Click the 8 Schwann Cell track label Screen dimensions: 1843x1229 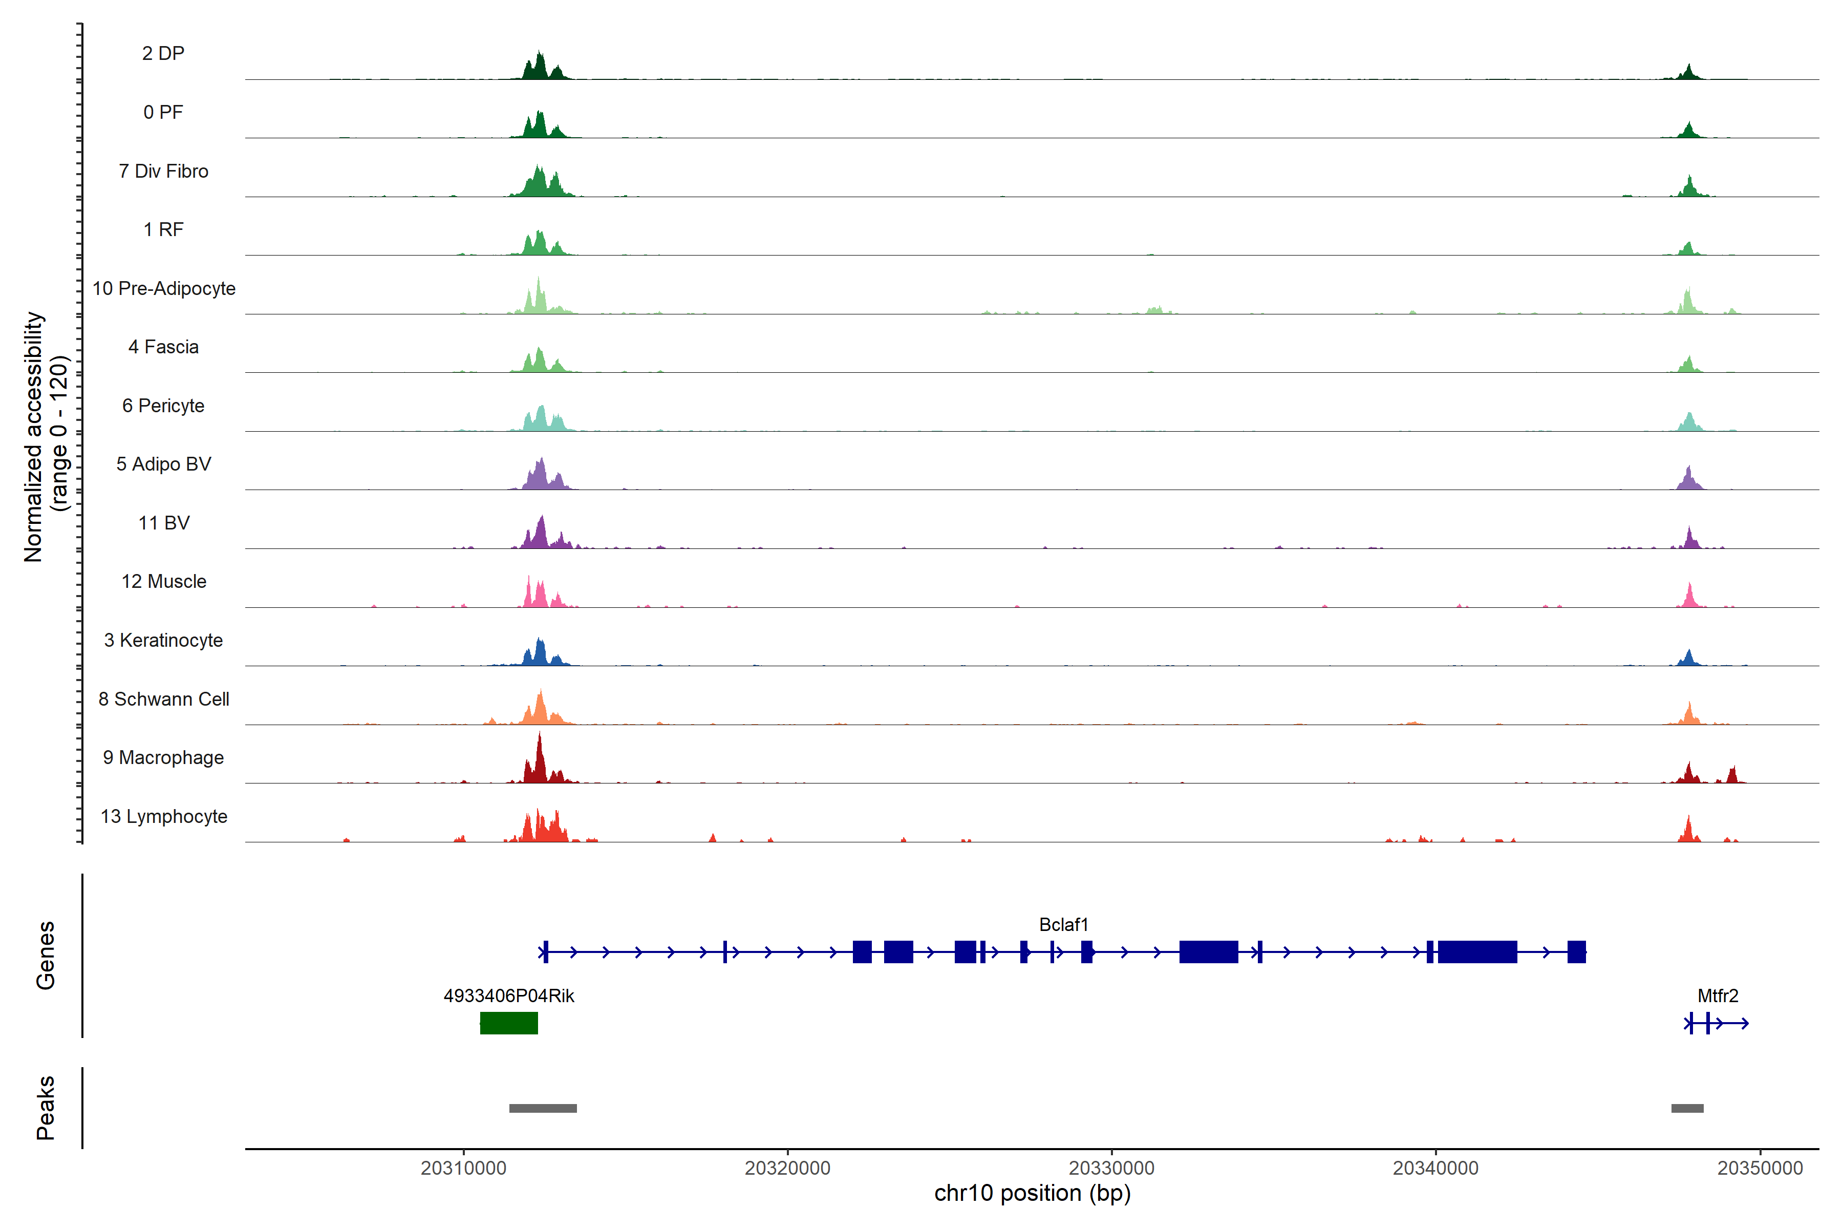tap(164, 699)
